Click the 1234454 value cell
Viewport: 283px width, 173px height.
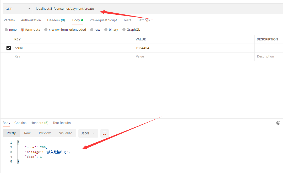(194, 48)
